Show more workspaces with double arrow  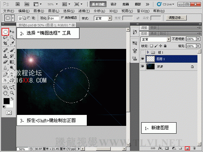[147, 4]
